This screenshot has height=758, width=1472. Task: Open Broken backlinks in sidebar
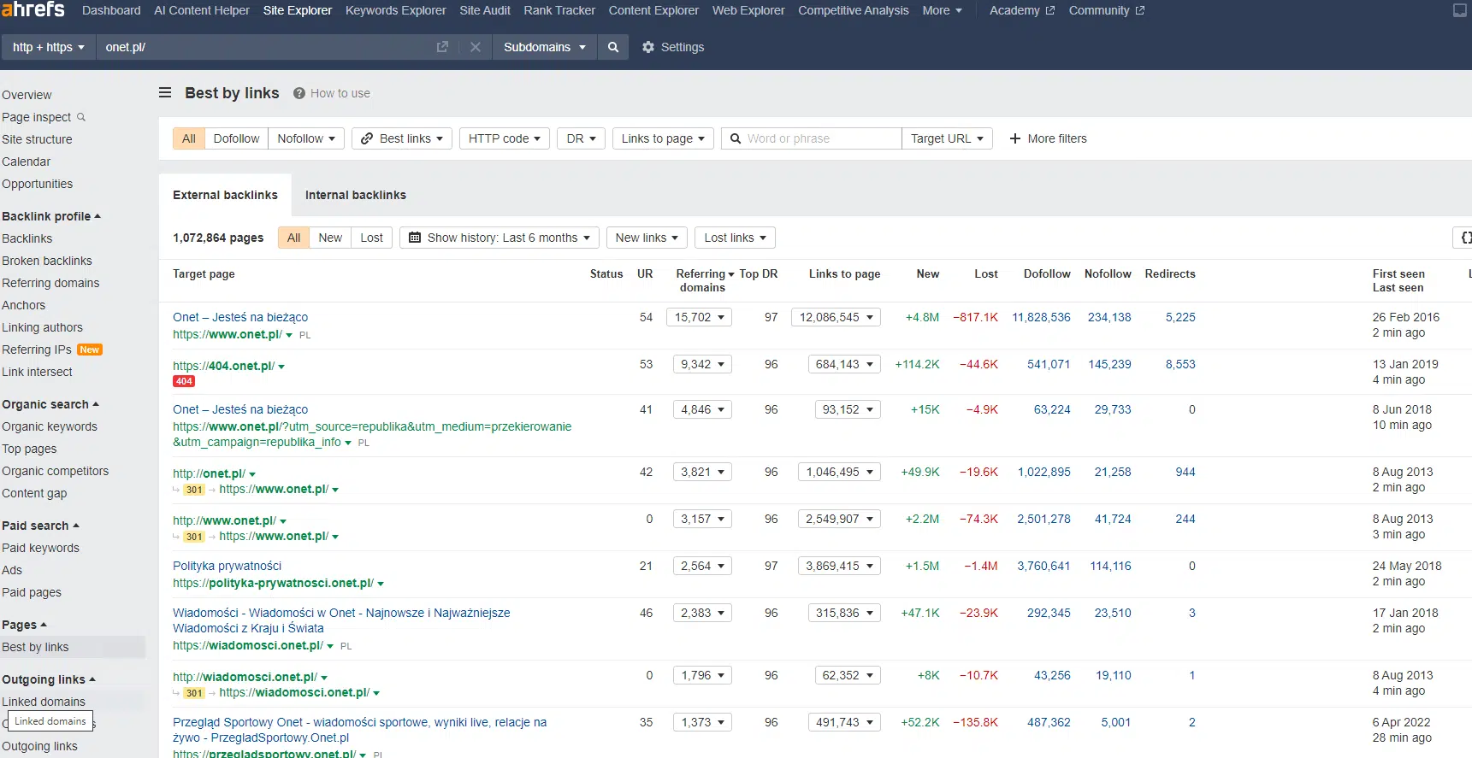pos(47,261)
